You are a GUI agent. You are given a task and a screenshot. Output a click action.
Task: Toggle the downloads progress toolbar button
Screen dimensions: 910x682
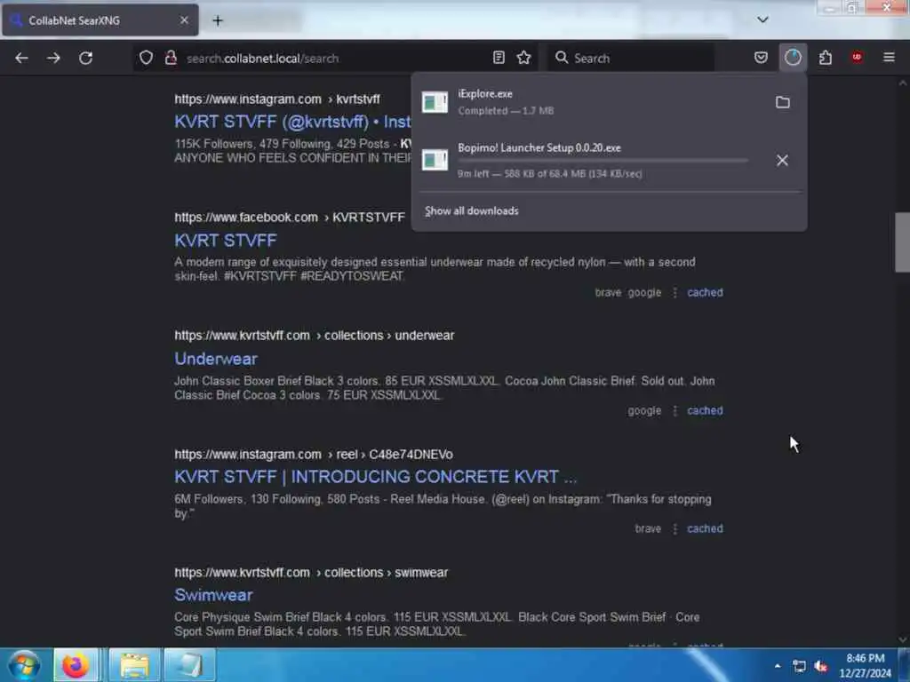pos(793,58)
